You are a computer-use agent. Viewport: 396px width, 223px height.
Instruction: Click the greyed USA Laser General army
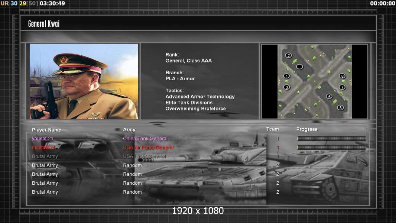(x=145, y=156)
